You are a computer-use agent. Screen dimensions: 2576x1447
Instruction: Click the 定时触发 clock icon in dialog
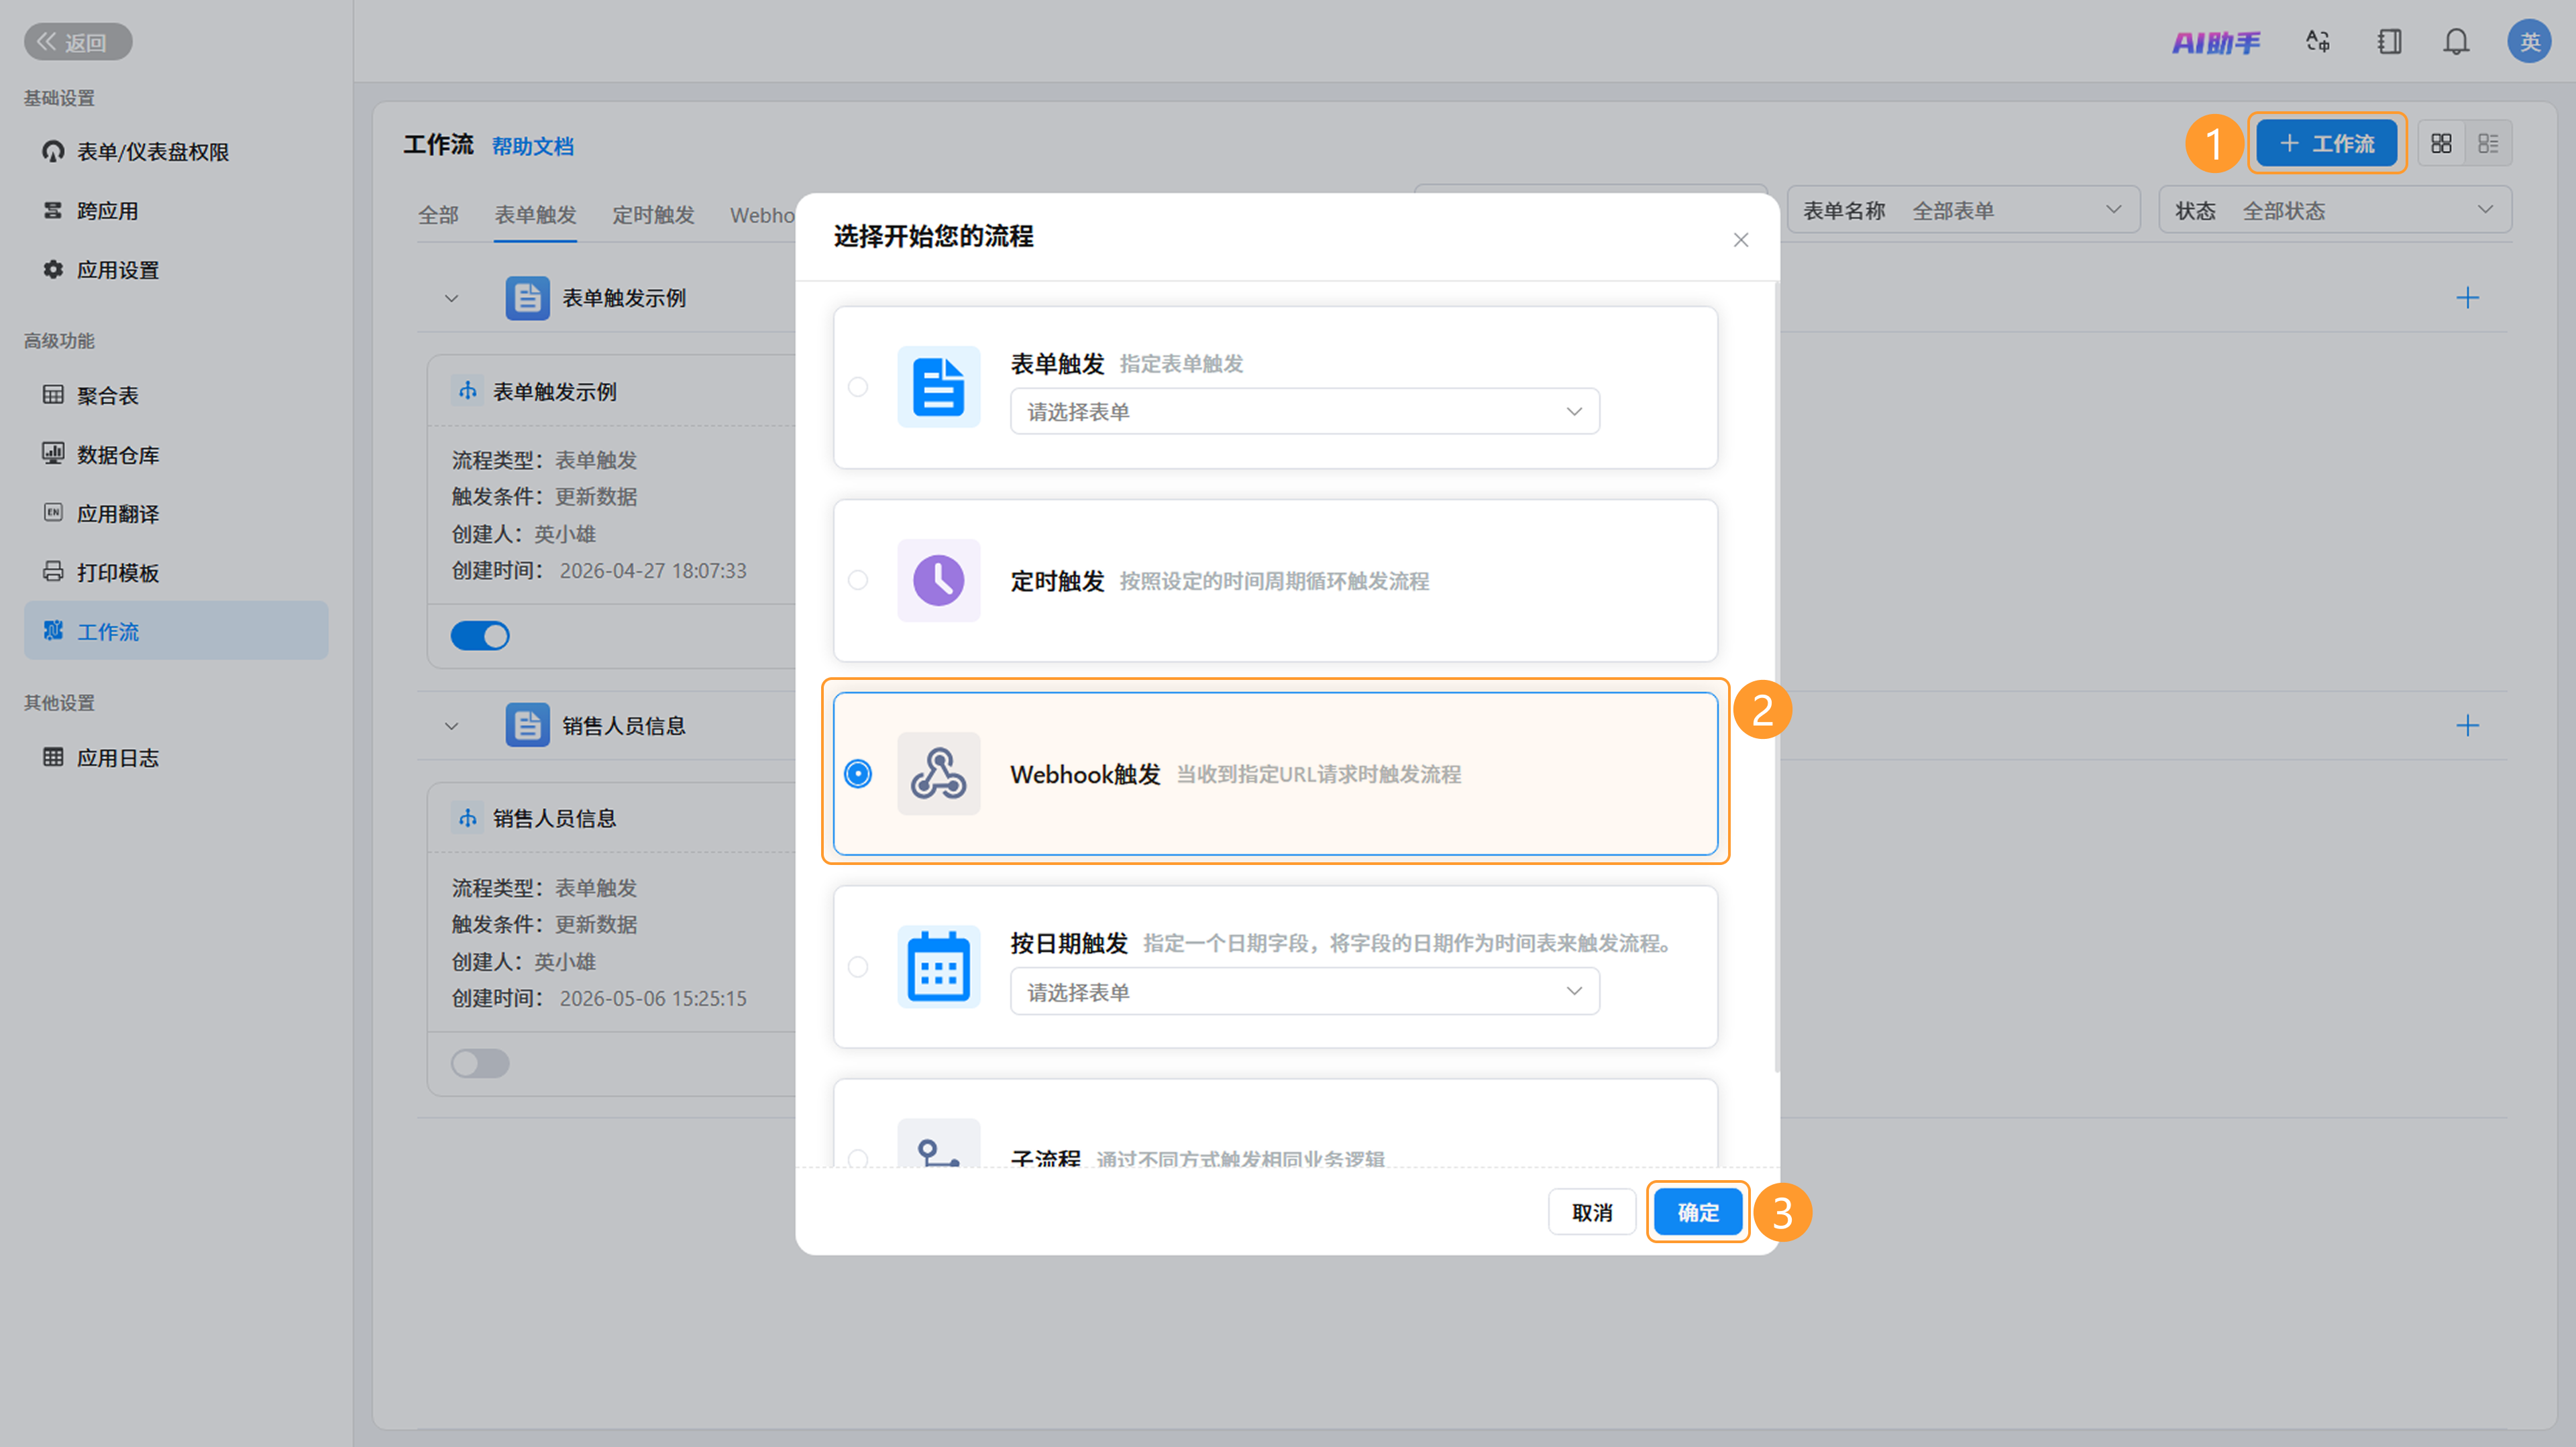tap(938, 579)
